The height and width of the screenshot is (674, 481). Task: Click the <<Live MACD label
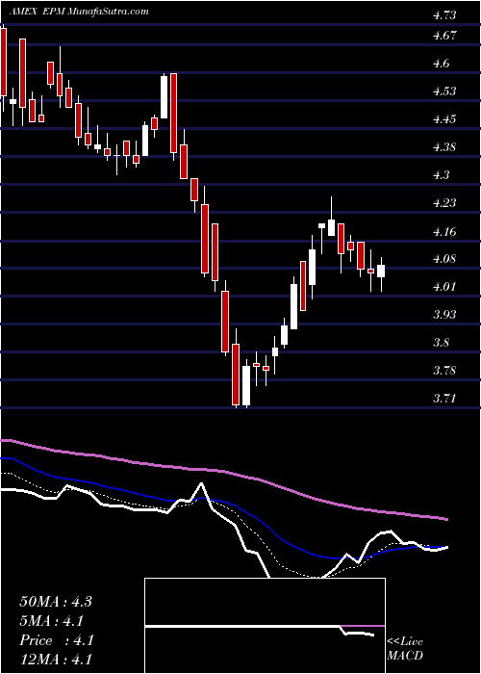click(405, 650)
